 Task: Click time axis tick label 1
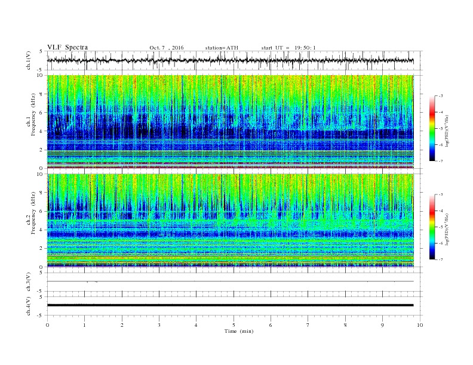[84, 325]
